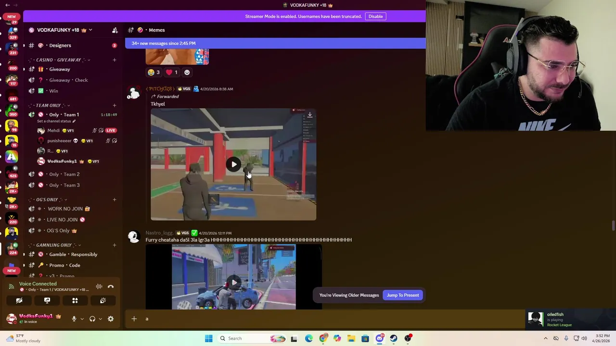Toggle red heart reaction
The height and width of the screenshot is (346, 616).
[172, 72]
